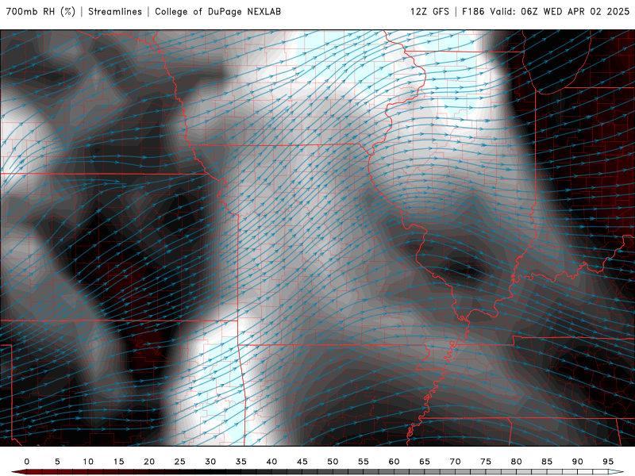This screenshot has height=476, width=635.
Task: Select the "20" color scale label
Action: (149, 462)
